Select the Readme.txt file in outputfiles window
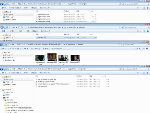 pyautogui.click(x=66, y=38)
